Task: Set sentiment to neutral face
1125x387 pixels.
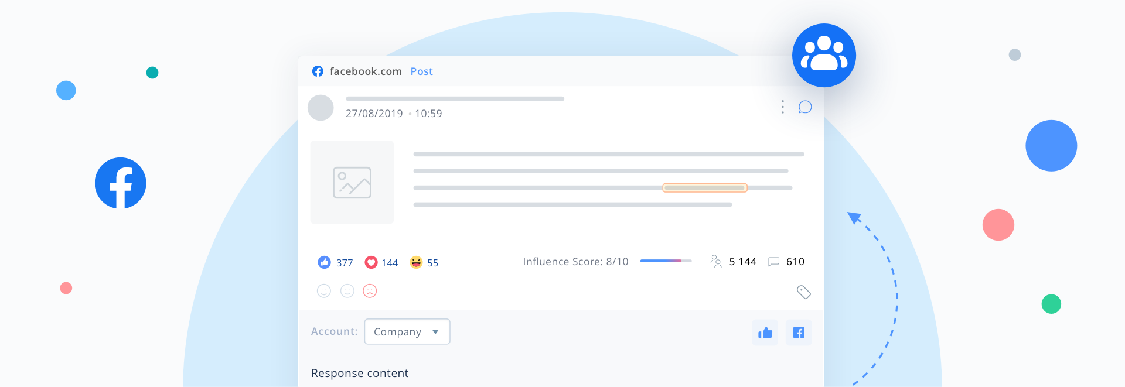Action: click(347, 291)
